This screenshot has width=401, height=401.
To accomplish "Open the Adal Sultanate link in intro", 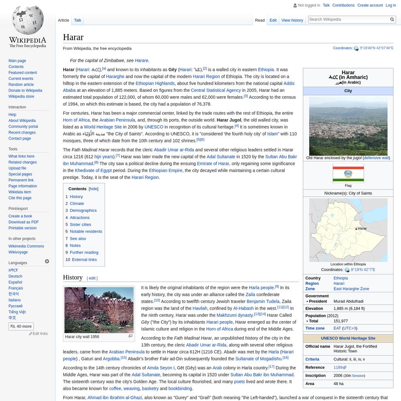I will [221, 157].
